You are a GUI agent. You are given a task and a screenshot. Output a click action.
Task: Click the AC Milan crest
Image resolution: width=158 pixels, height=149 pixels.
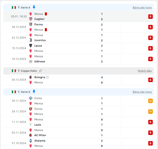[31, 135]
